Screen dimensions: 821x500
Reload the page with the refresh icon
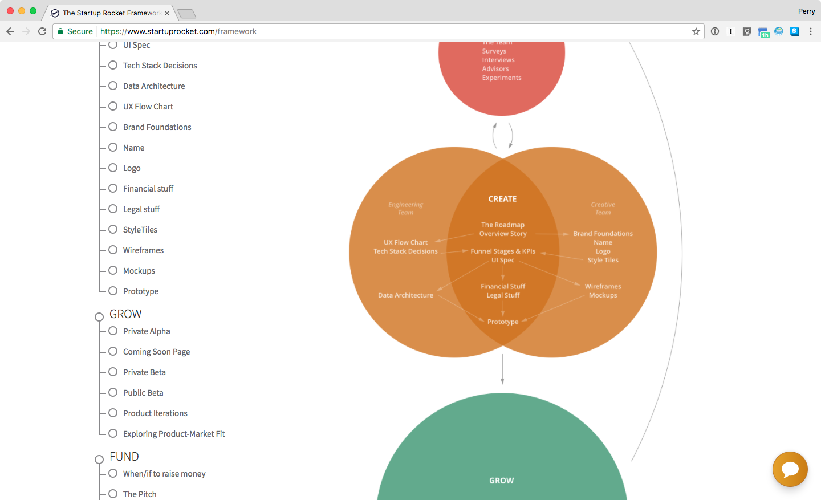click(42, 31)
